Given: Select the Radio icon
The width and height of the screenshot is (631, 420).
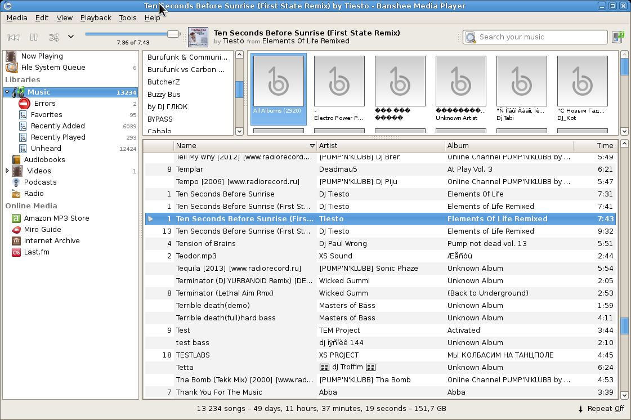Looking at the screenshot, I should 16,194.
